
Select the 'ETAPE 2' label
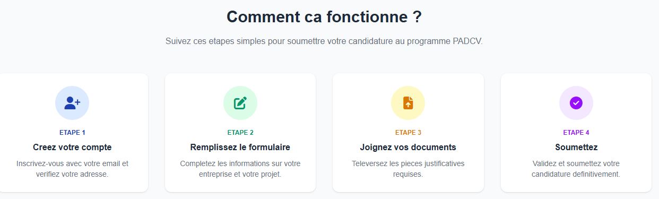(x=240, y=133)
